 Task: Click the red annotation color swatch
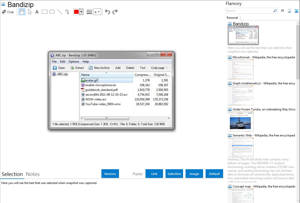[76, 12]
